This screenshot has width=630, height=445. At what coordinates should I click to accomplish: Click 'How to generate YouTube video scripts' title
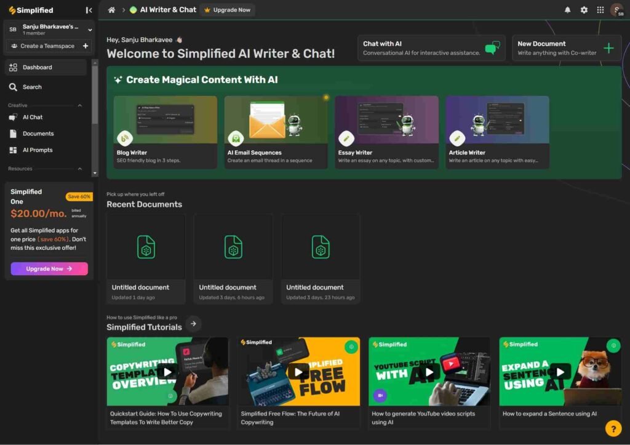point(423,418)
